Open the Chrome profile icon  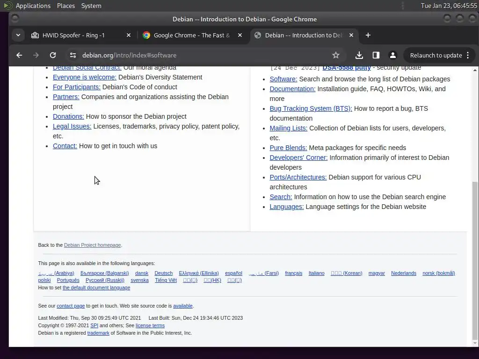[393, 55]
